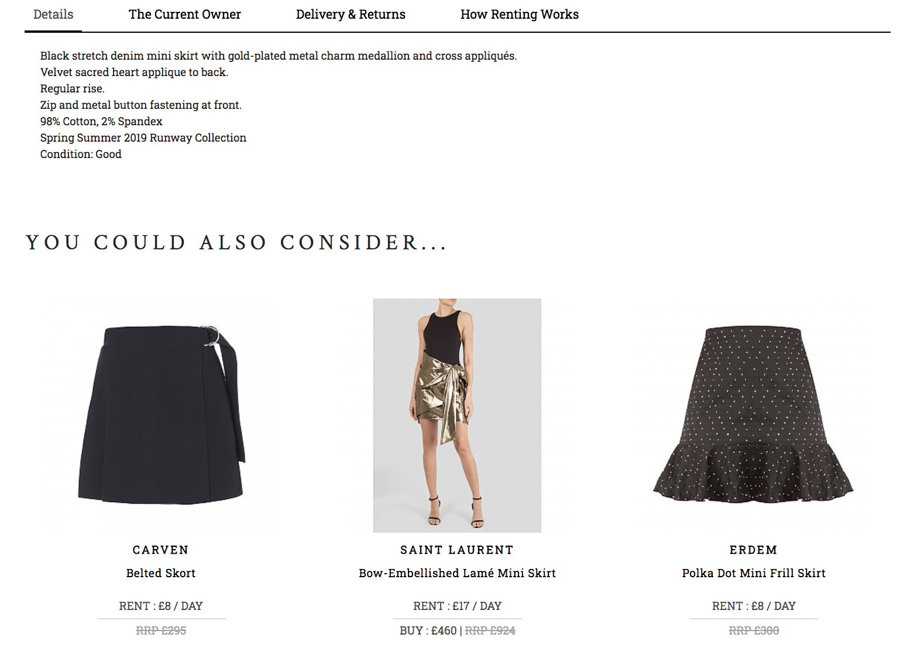
Task: Open Bow-Embellished Lamé Mini Skirt link
Action: click(x=457, y=573)
